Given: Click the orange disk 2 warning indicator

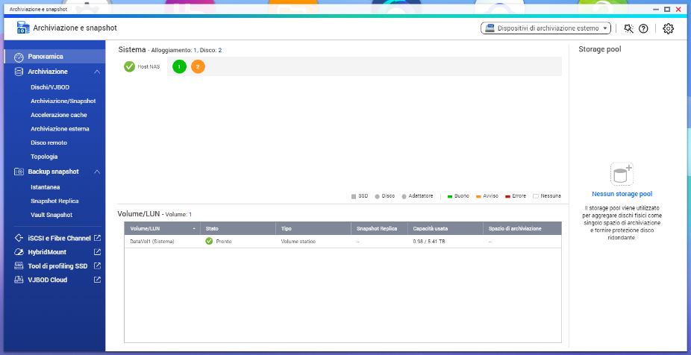Looking at the screenshot, I should point(198,66).
